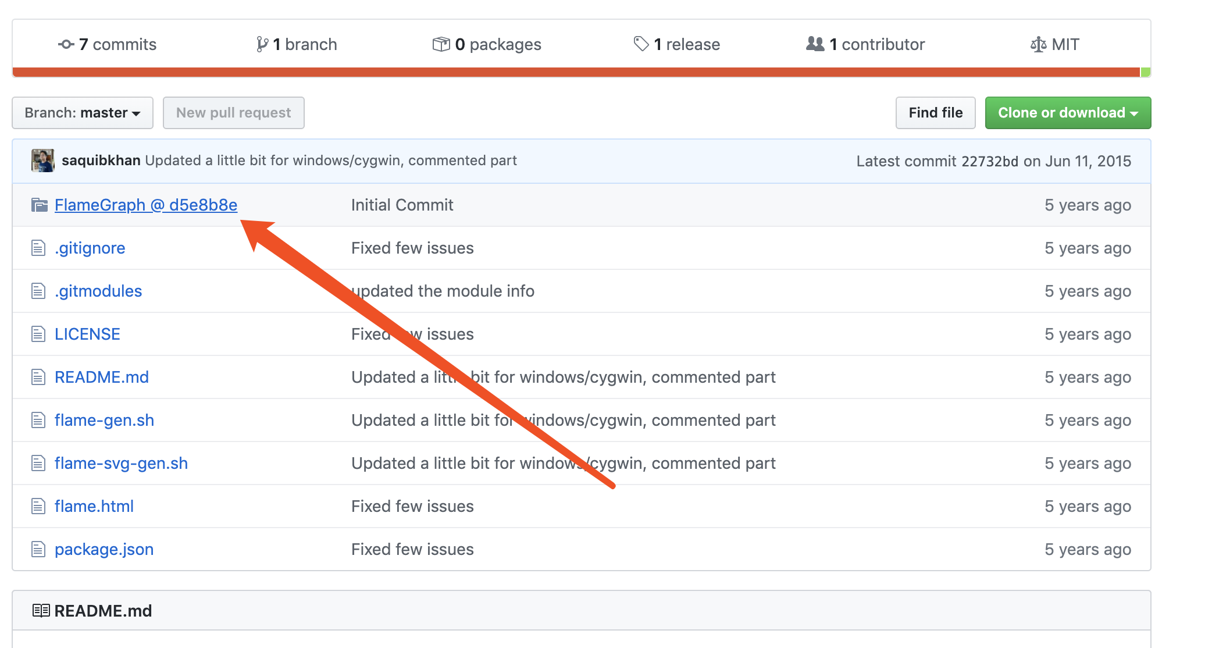Click the README book icon
This screenshot has height=648, width=1212.
coord(41,610)
